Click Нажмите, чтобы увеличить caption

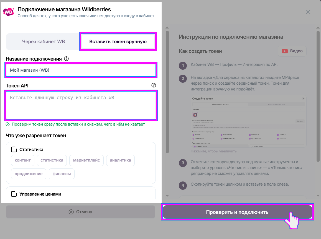click(213, 151)
